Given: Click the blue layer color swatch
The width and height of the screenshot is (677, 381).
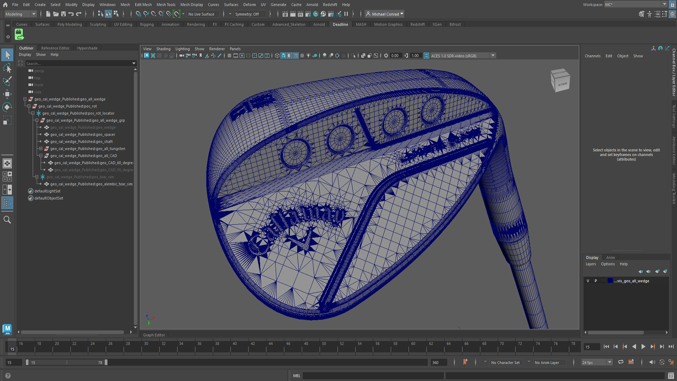Looking at the screenshot, I should click(610, 281).
